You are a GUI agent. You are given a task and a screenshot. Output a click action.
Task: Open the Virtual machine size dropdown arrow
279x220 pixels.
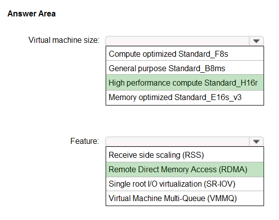[256, 41]
